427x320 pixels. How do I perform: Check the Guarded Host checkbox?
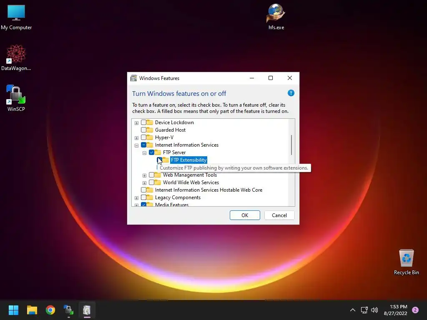point(143,130)
